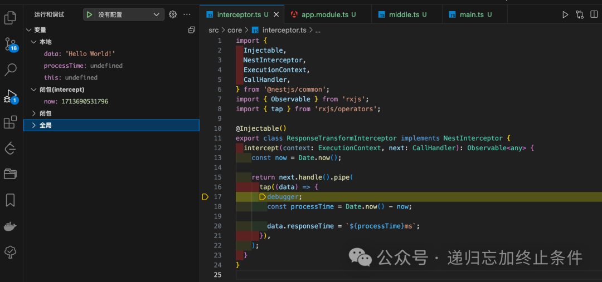
Task: Open launch.json with gear icon
Action: (x=173, y=14)
